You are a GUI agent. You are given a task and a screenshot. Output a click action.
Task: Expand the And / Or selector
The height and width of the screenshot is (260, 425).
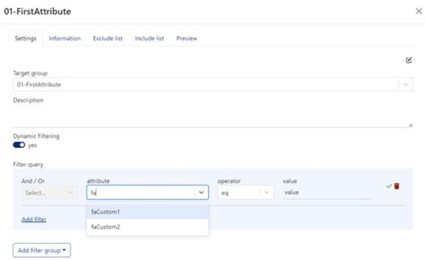50,192
